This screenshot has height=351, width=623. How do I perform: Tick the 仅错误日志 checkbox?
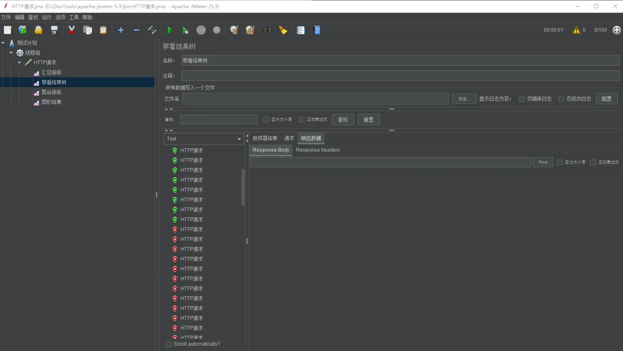pyautogui.click(x=522, y=99)
